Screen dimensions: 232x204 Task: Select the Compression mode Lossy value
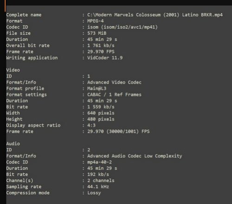click(94, 193)
